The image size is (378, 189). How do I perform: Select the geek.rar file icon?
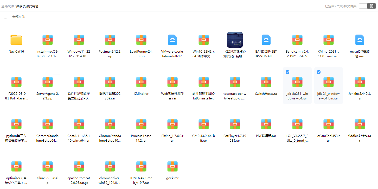coord(172,166)
